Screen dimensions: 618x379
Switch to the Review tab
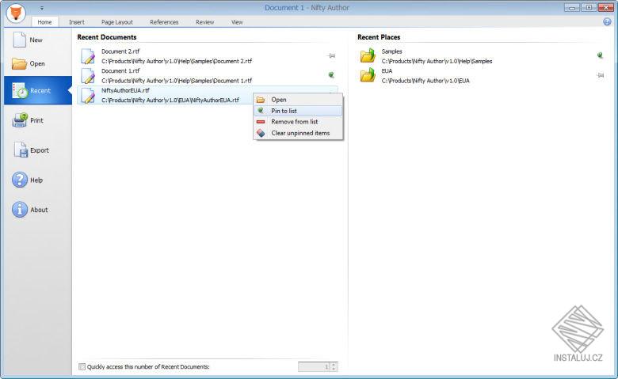pyautogui.click(x=204, y=22)
